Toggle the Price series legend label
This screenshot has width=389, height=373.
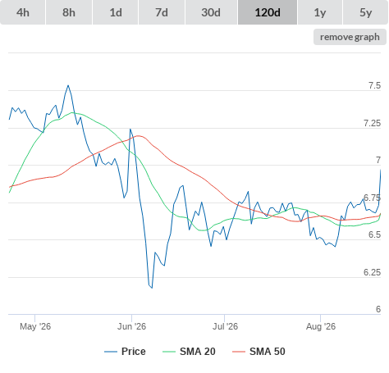(134, 352)
